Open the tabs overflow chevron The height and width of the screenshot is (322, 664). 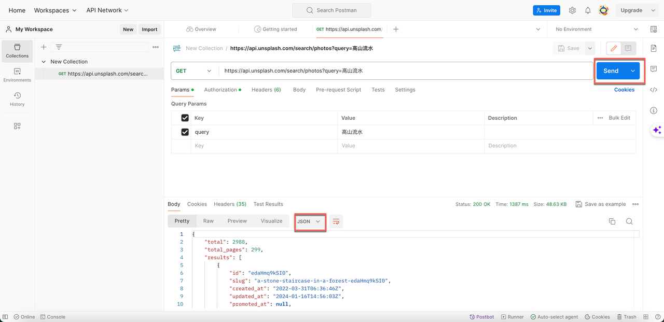(x=538, y=30)
